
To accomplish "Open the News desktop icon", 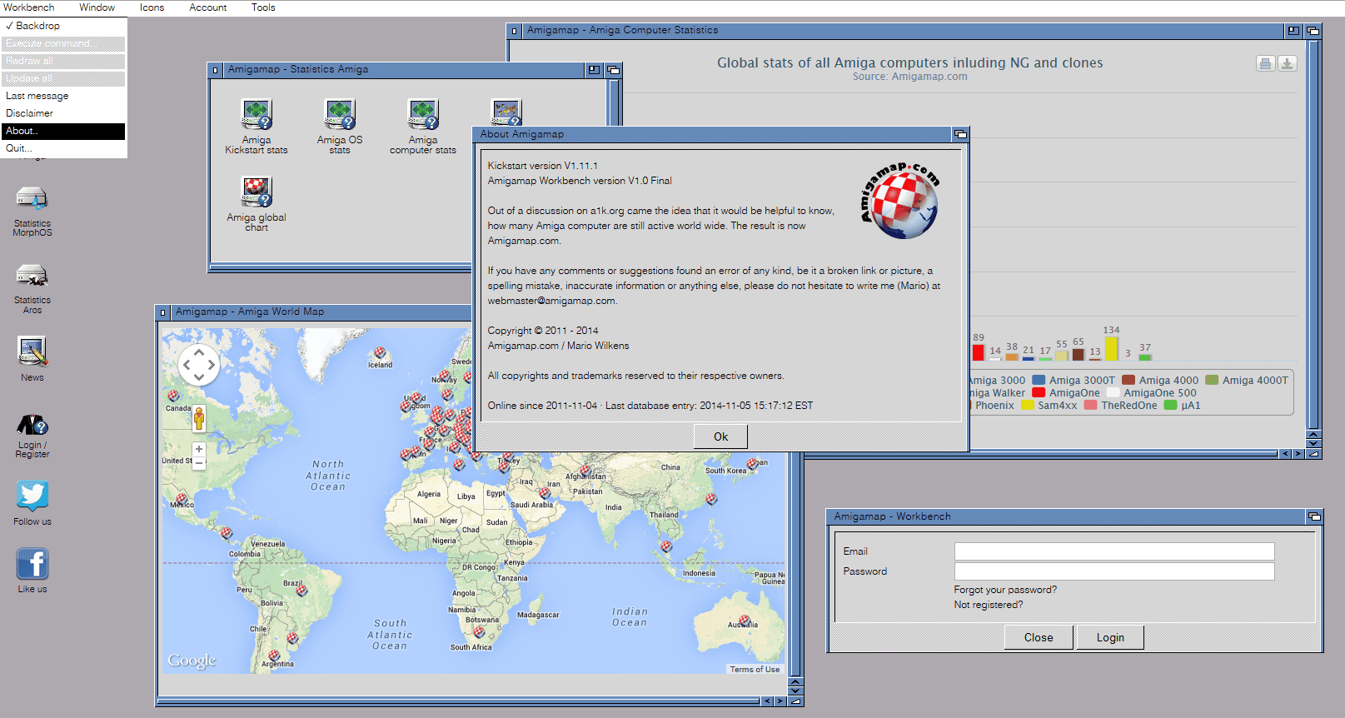I will pos(32,352).
